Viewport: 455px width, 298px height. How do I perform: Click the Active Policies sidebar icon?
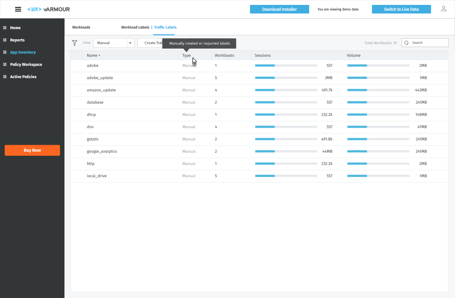(x=5, y=77)
